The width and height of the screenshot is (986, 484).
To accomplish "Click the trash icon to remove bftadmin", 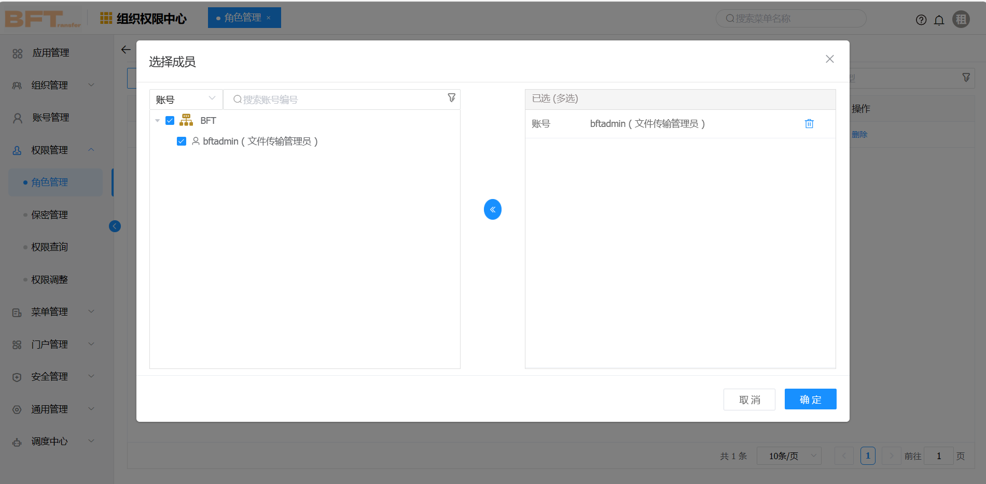I will 809,123.
